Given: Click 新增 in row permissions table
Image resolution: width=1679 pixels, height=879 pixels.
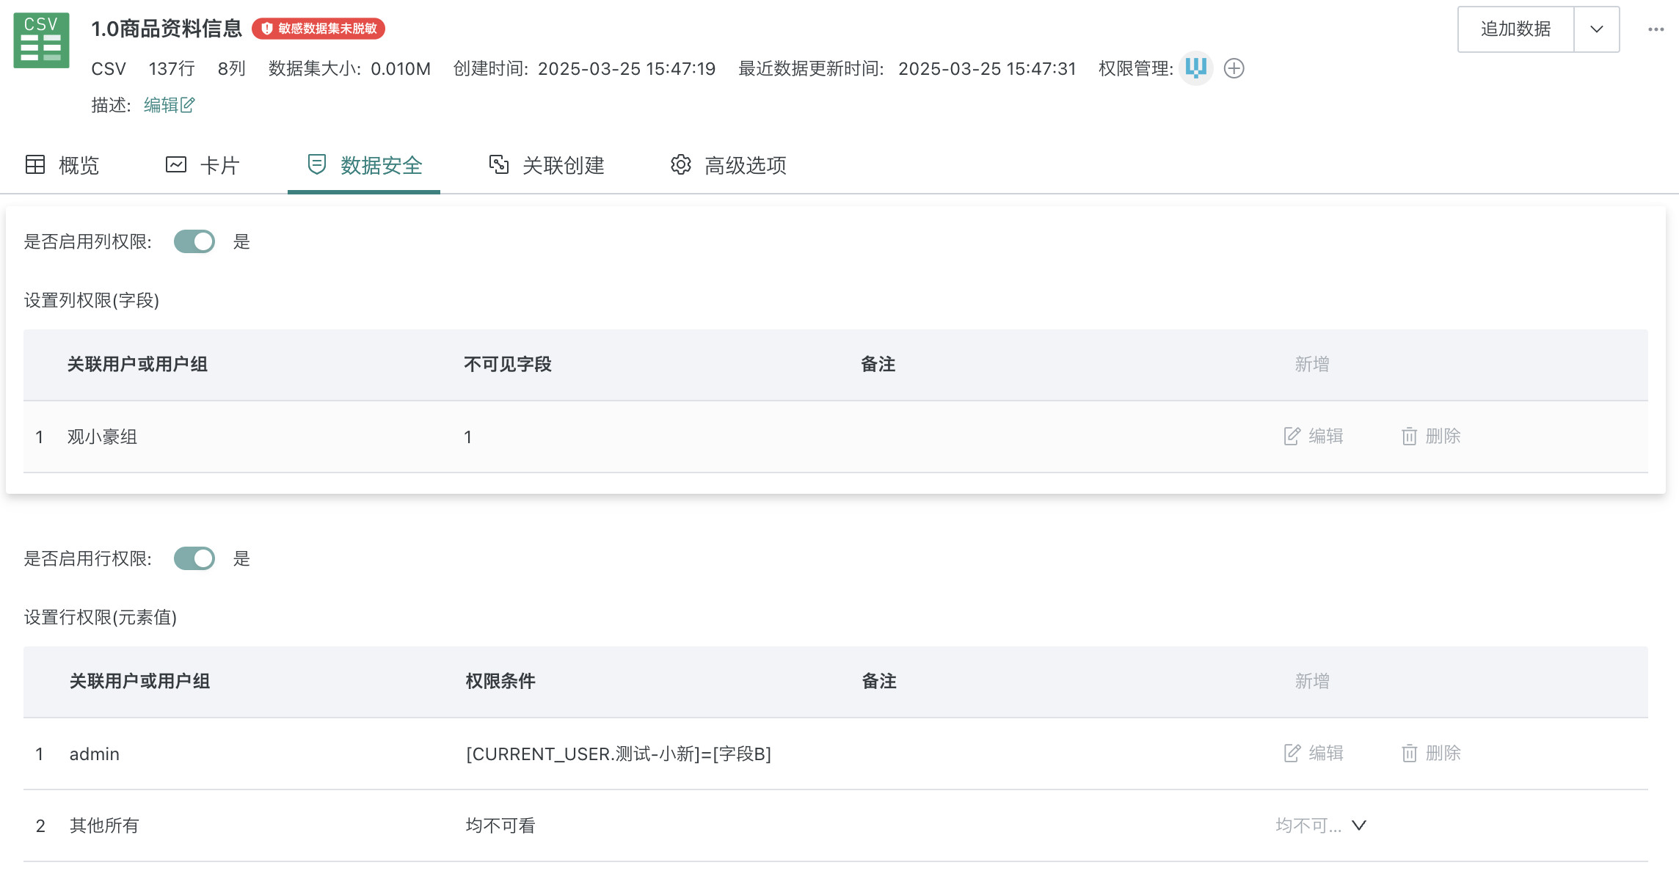Looking at the screenshot, I should (1311, 682).
